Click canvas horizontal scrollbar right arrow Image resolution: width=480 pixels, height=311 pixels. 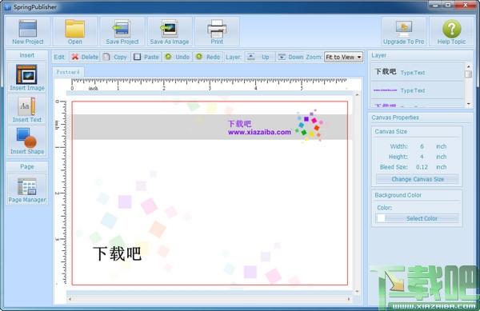(349, 299)
